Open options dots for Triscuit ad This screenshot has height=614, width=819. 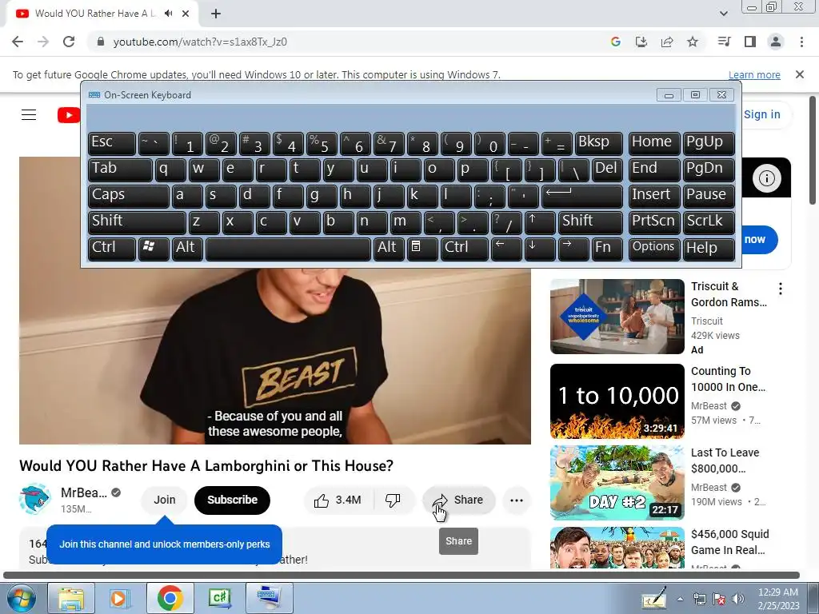(x=781, y=289)
